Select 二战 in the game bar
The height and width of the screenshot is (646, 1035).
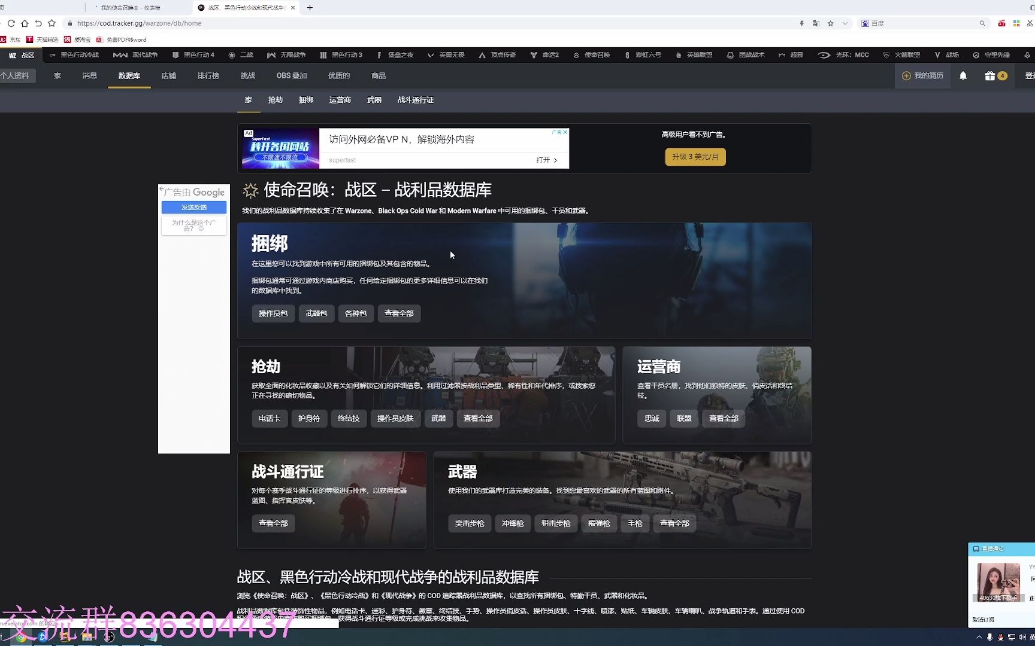(241, 55)
